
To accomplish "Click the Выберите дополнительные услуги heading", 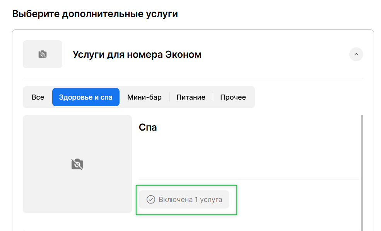I will (x=95, y=14).
